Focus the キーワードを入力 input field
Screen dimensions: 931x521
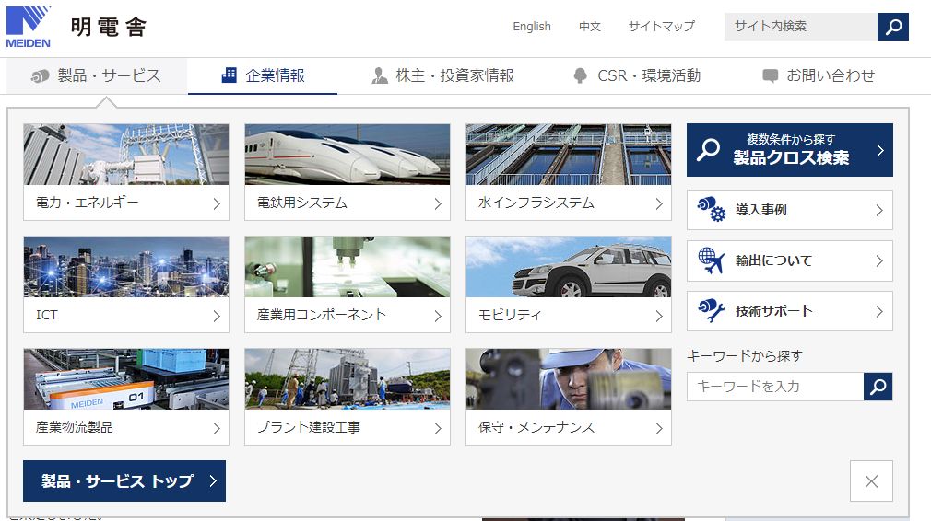pyautogui.click(x=774, y=387)
